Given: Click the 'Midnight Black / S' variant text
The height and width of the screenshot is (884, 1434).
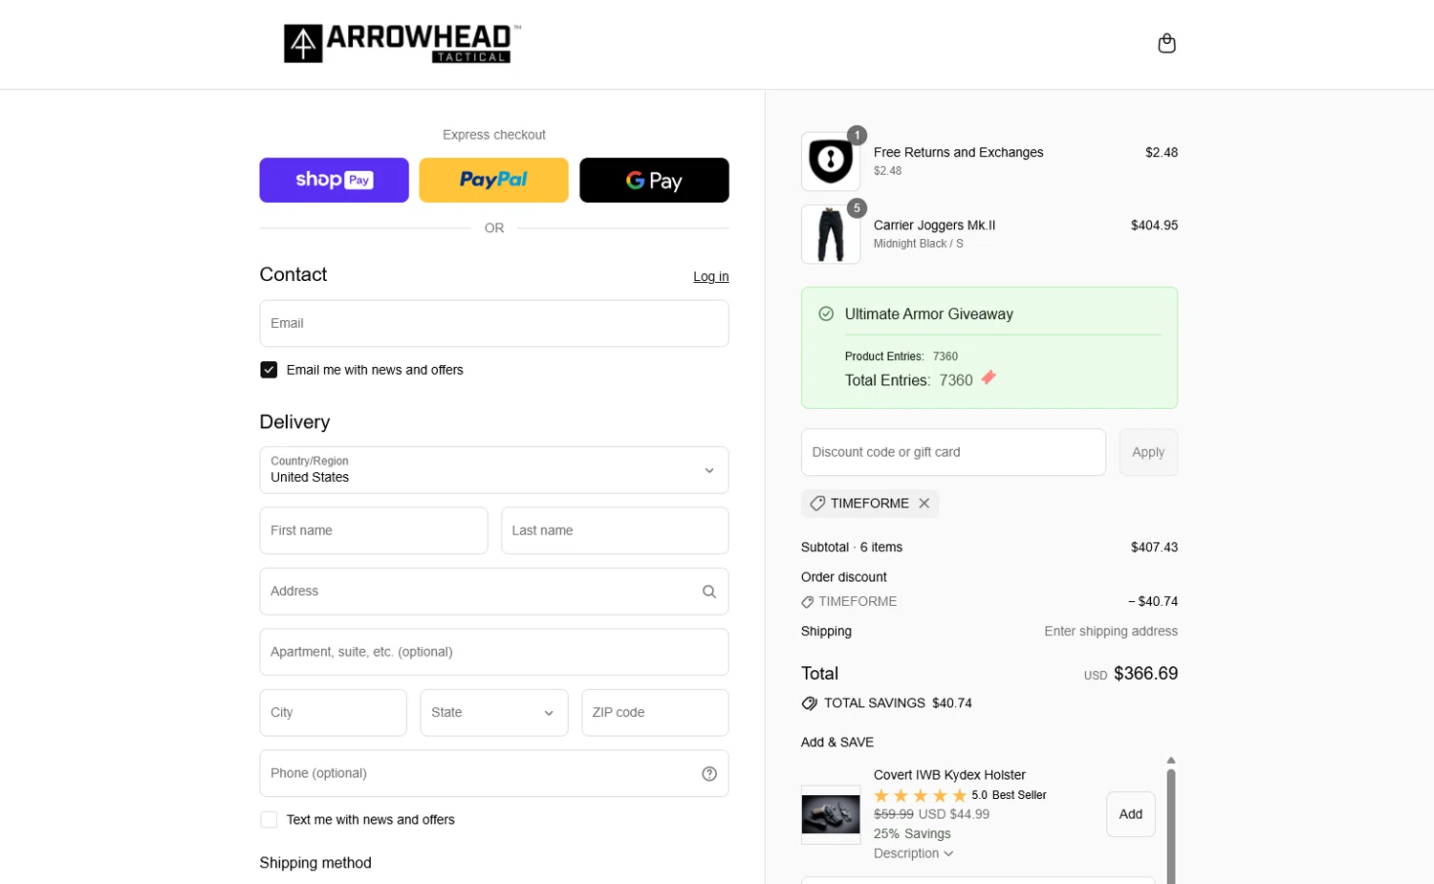Looking at the screenshot, I should coord(918,244).
